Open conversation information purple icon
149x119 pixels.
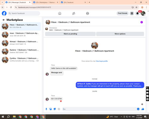[142, 22]
